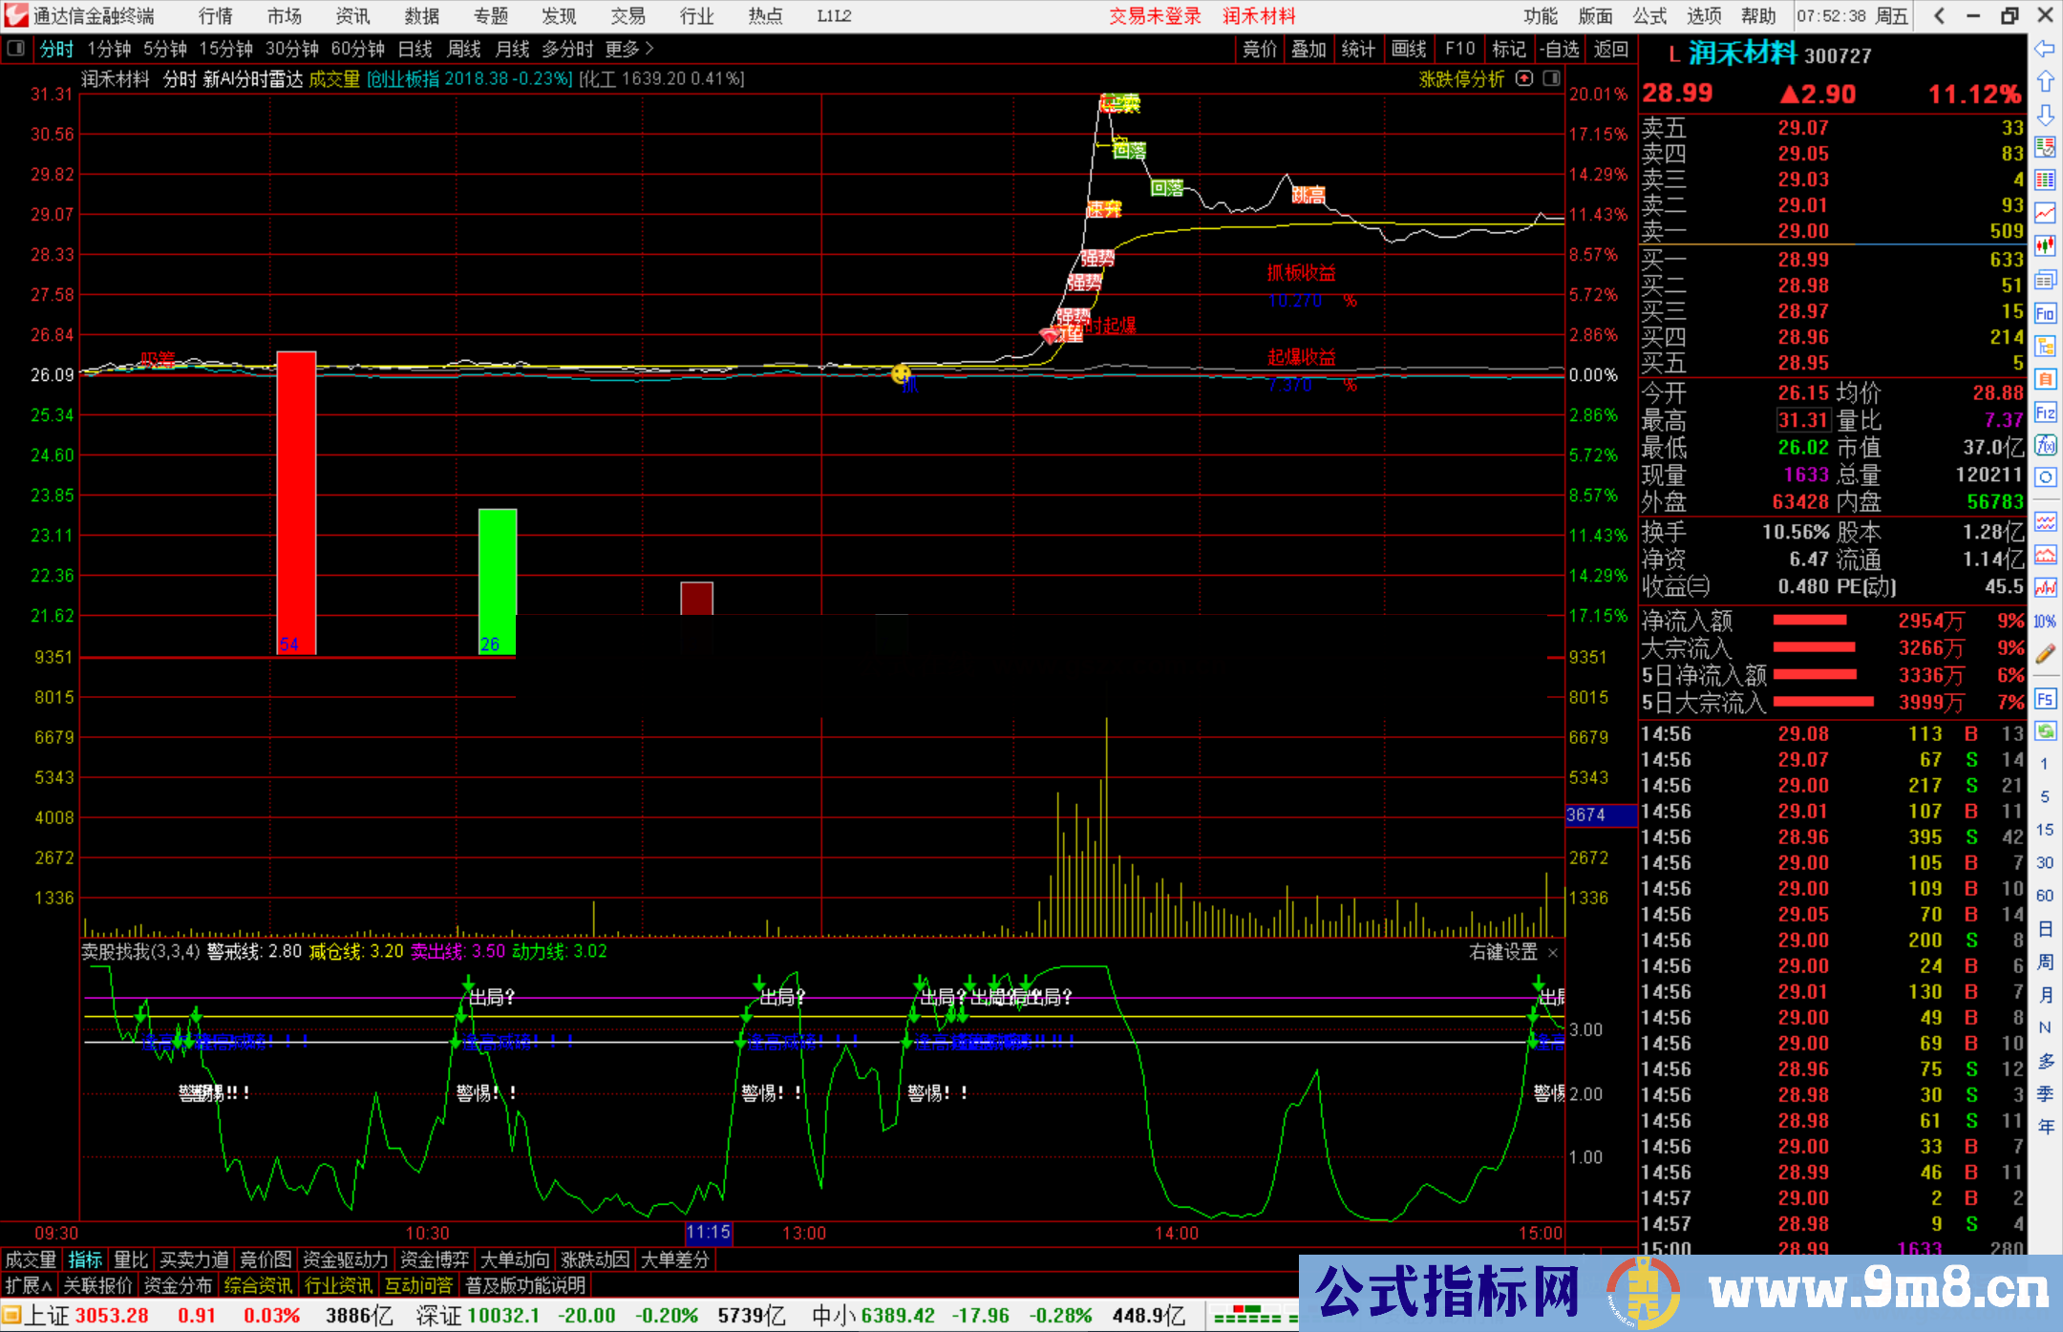Image resolution: width=2063 pixels, height=1332 pixels.
Task: Click the red up-arrow circle icon near 涨跌停分析
Action: point(1525,78)
